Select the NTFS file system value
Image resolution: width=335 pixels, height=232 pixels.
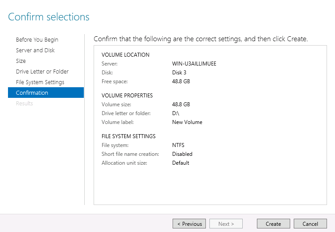coord(178,145)
